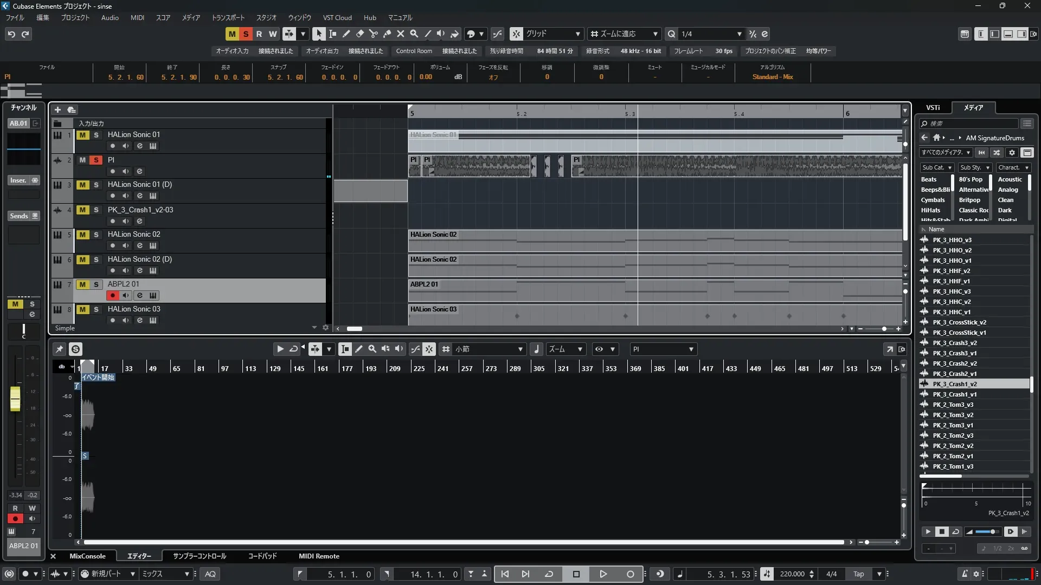Open the トランスポート menu
The width and height of the screenshot is (1041, 585).
point(228,17)
